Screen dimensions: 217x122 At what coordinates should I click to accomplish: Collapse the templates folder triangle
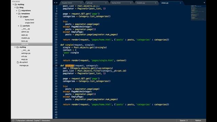17,14
